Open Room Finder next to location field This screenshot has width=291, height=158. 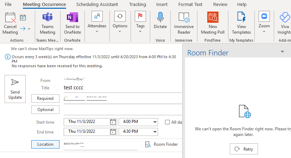[x=162, y=144]
